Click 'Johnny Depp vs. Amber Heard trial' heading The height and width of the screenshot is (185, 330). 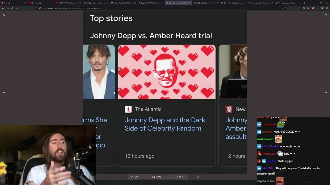pos(151,35)
